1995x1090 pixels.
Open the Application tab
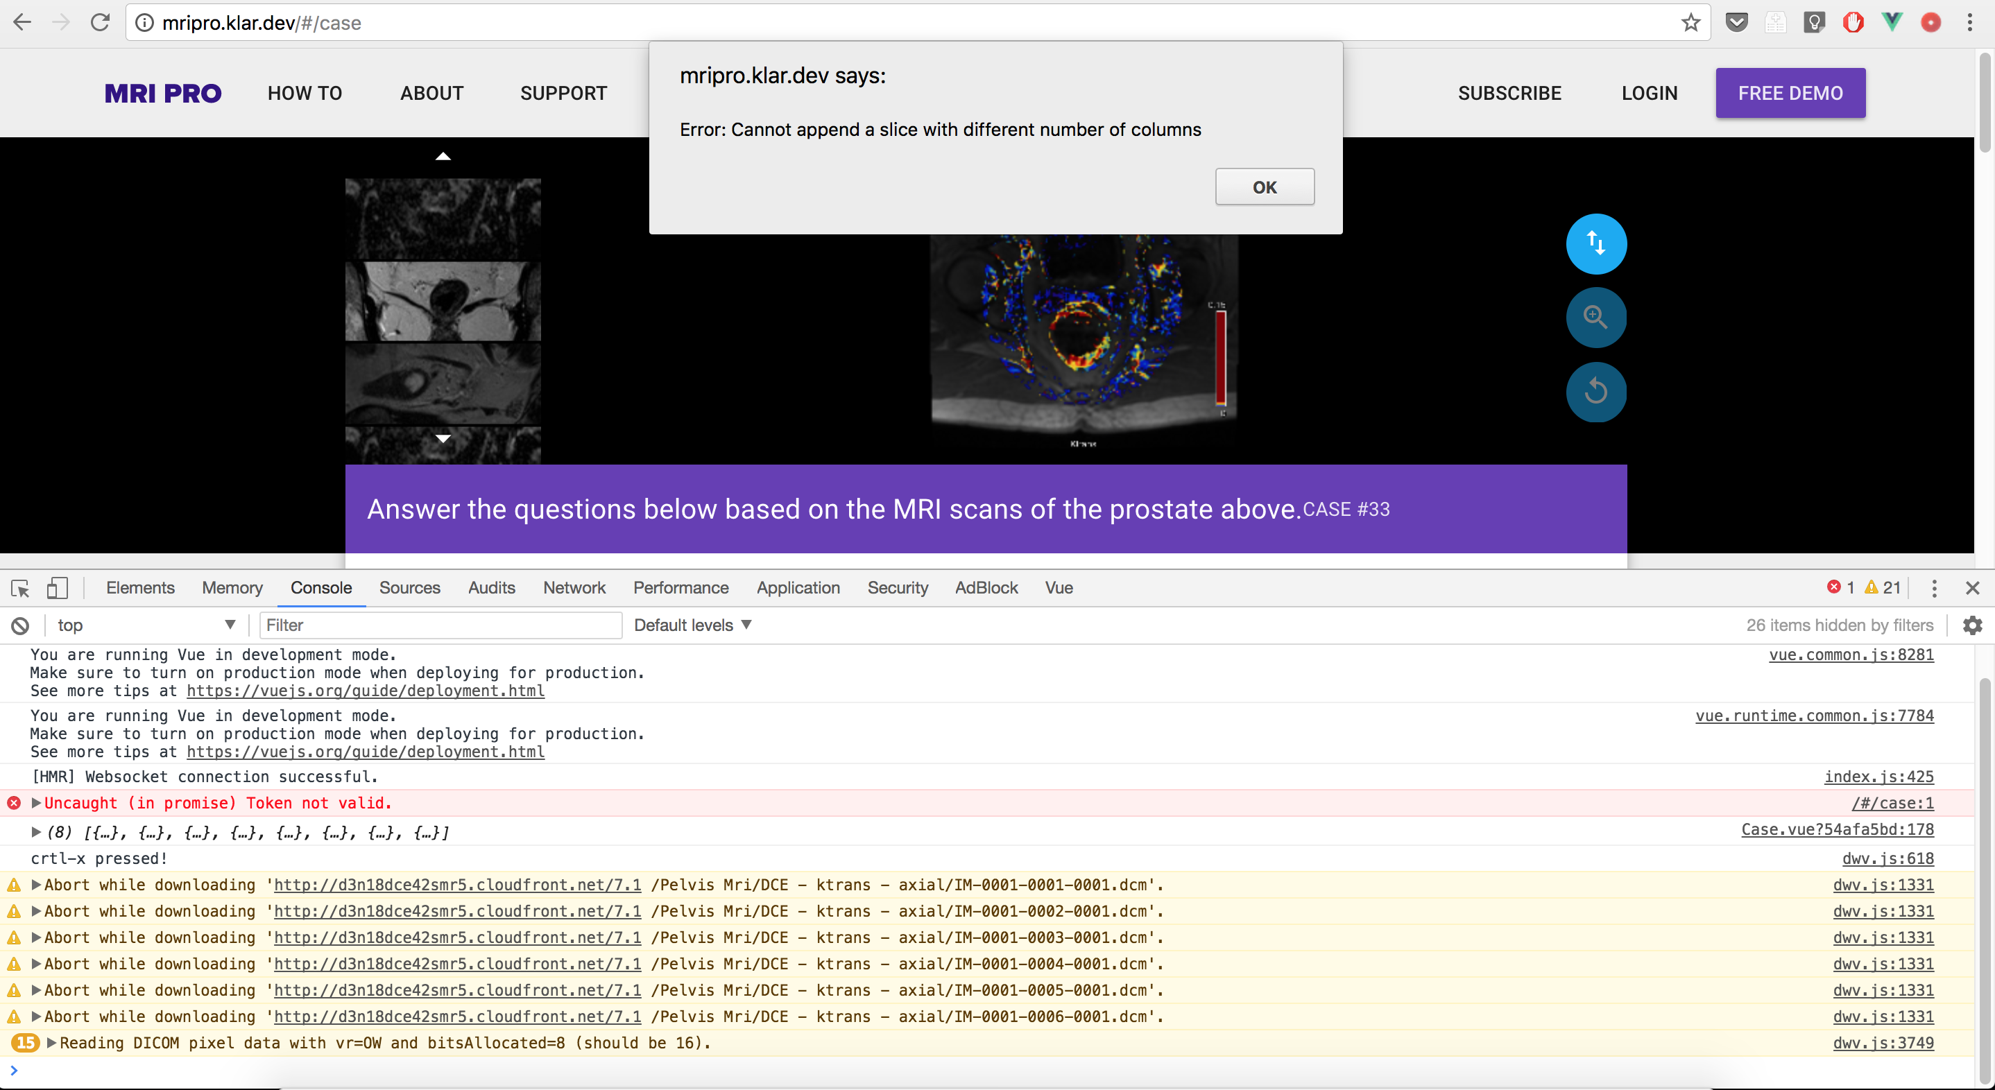[x=798, y=587]
